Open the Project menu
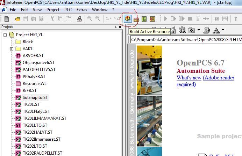242x156 pixels. (53, 10)
